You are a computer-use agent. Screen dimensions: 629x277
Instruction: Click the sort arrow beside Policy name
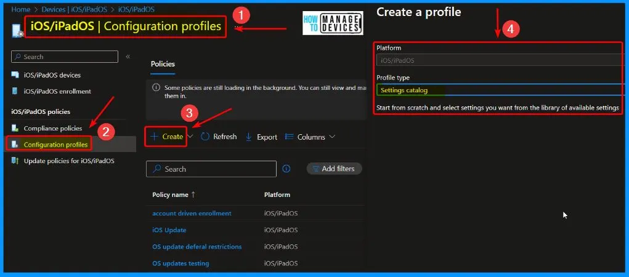[x=193, y=195]
